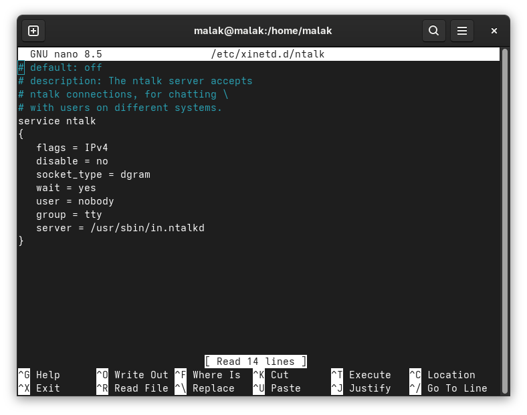Open a new terminal tab

tap(33, 31)
